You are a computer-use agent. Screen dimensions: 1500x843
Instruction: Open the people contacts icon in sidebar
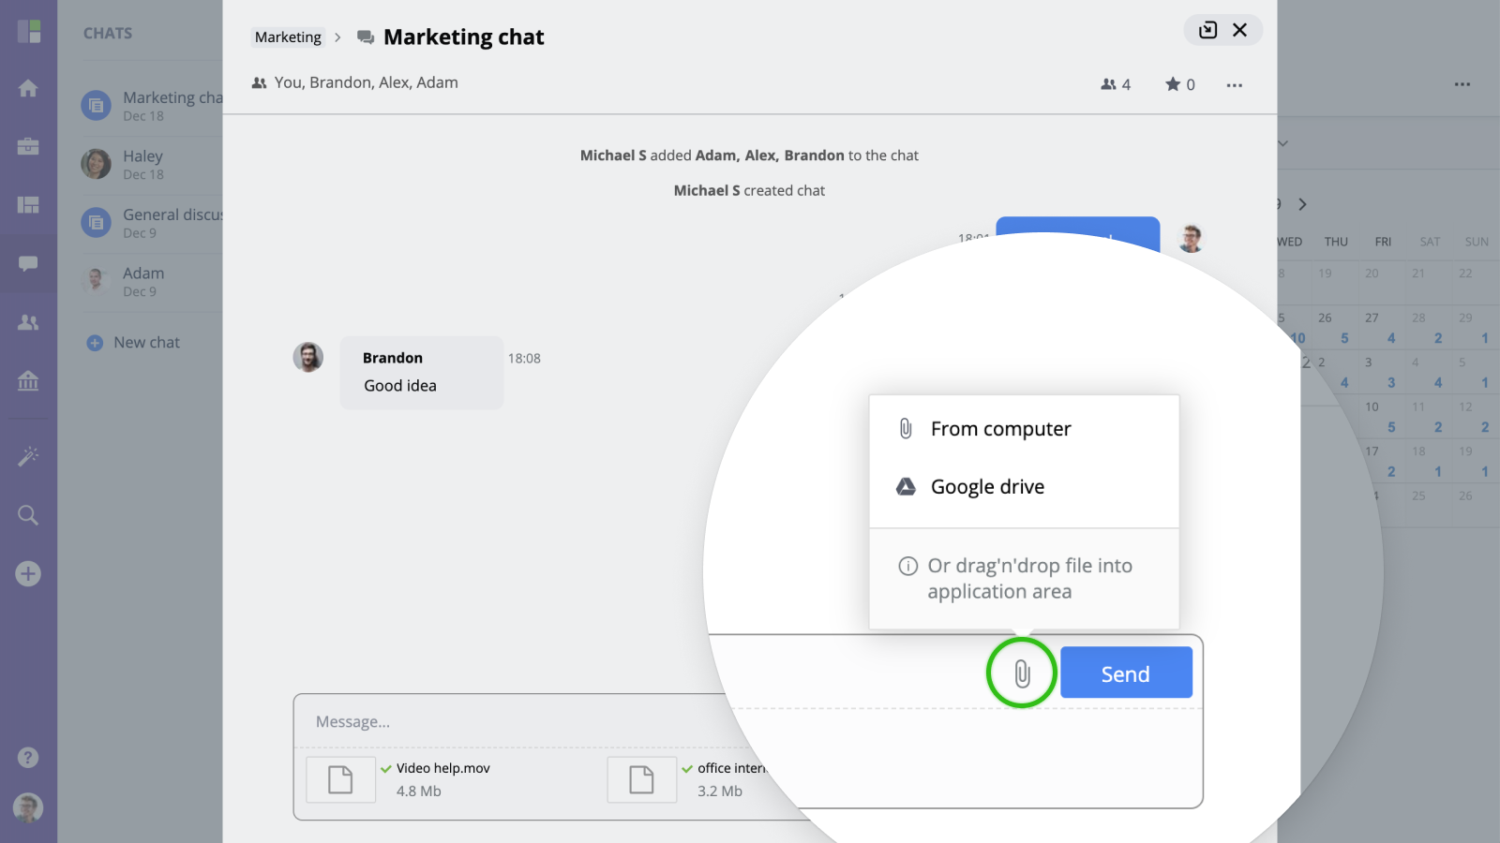(28, 322)
